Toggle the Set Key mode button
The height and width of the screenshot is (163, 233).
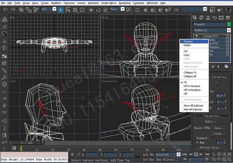(148, 159)
